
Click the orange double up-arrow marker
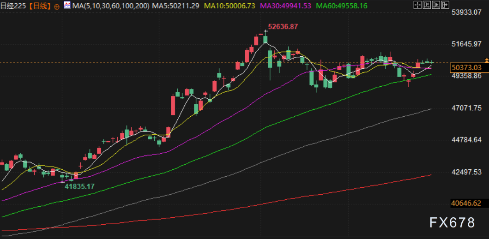point(486,60)
